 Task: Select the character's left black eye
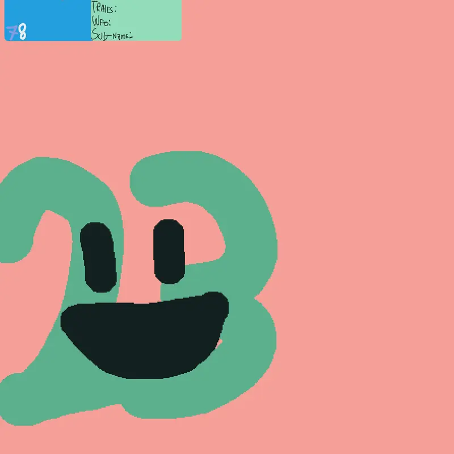98,258
